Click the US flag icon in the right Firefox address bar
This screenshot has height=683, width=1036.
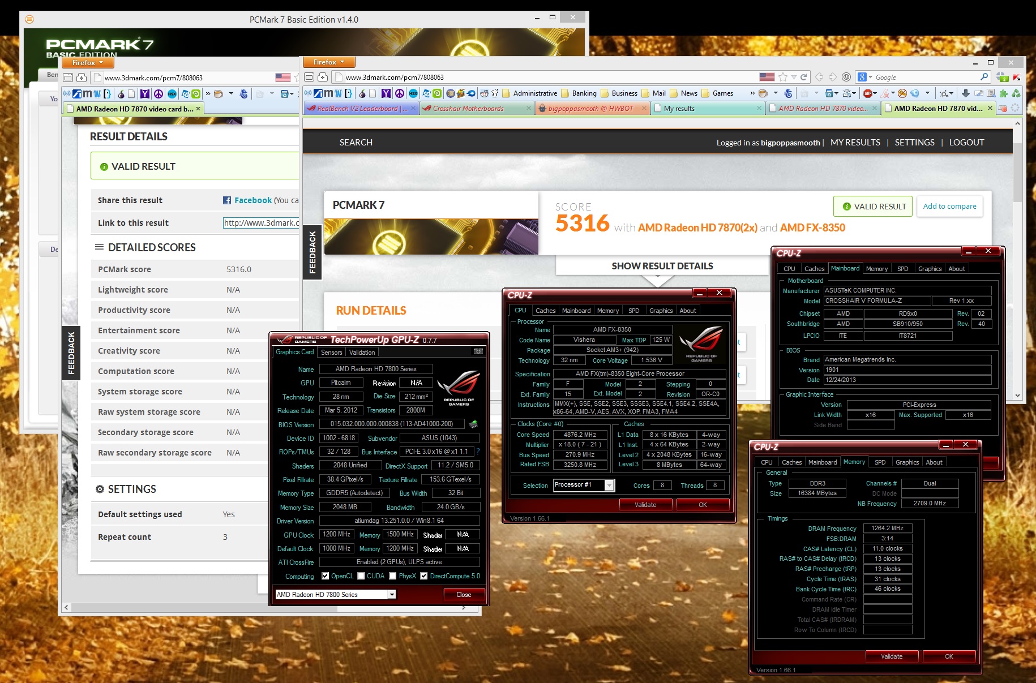[767, 77]
